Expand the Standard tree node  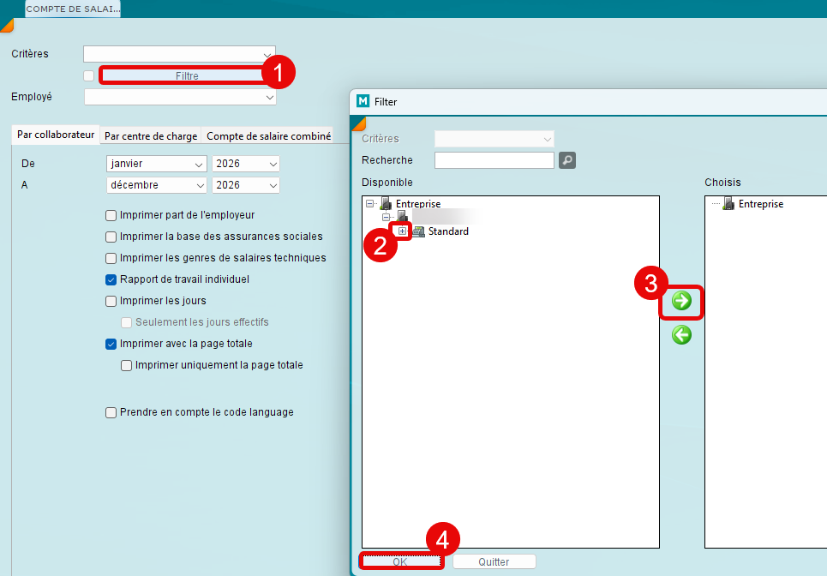[402, 231]
